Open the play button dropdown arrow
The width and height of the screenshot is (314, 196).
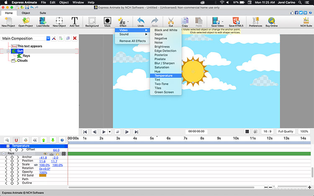click(110, 132)
